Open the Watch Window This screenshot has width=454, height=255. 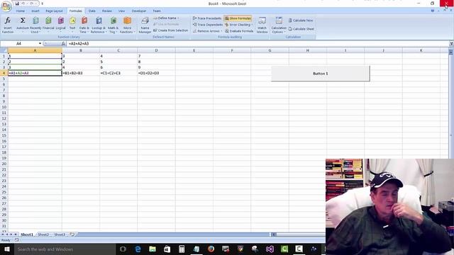tap(262, 25)
